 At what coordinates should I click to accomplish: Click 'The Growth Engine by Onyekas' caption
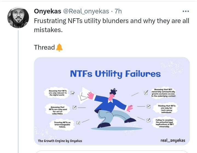60,141
